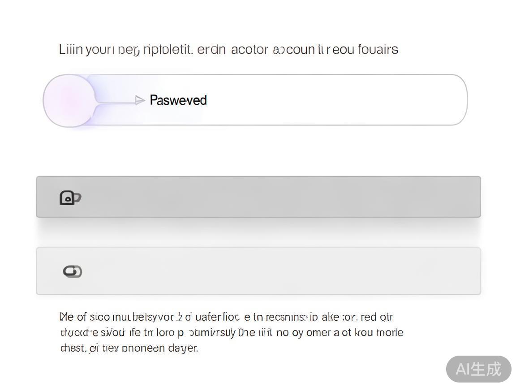Click the Paswered label text

pos(178,100)
